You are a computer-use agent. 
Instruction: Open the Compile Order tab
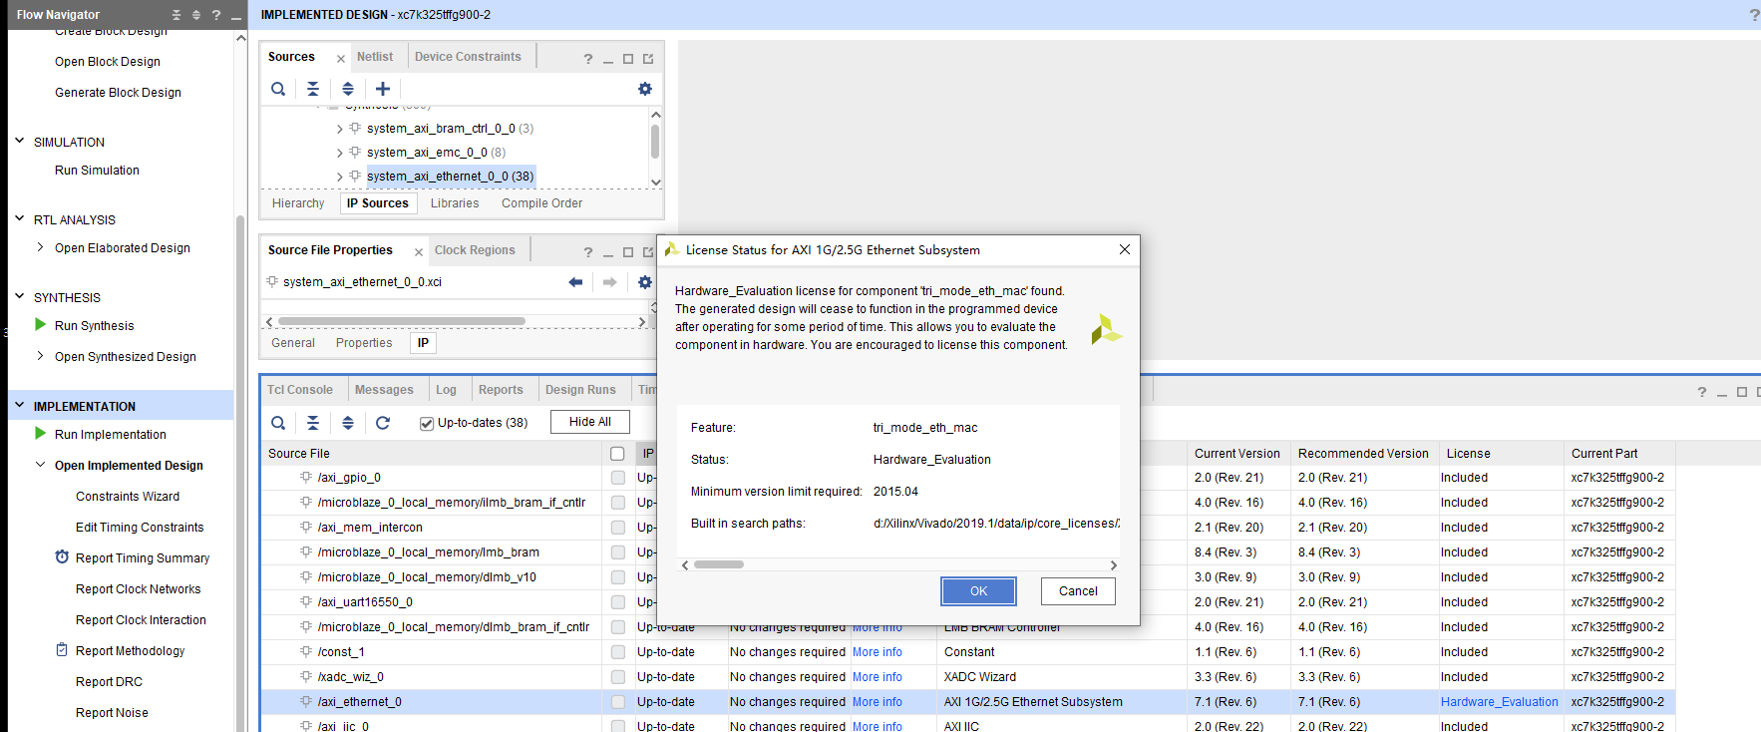click(541, 203)
